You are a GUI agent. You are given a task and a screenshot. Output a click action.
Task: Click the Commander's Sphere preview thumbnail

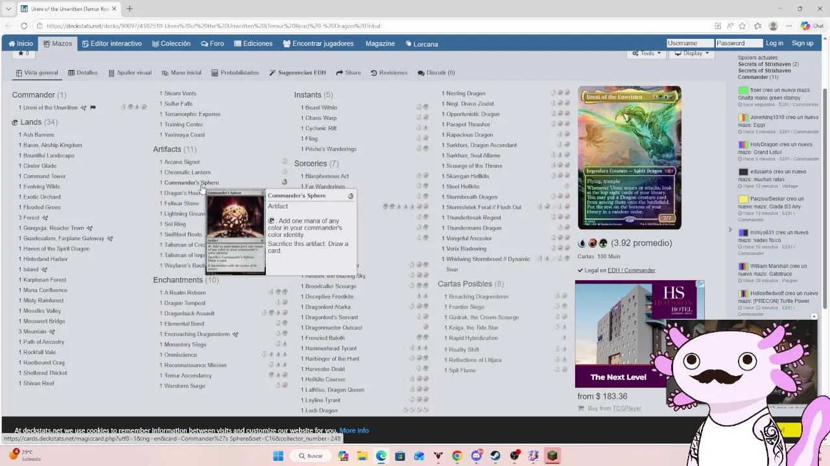tap(235, 232)
